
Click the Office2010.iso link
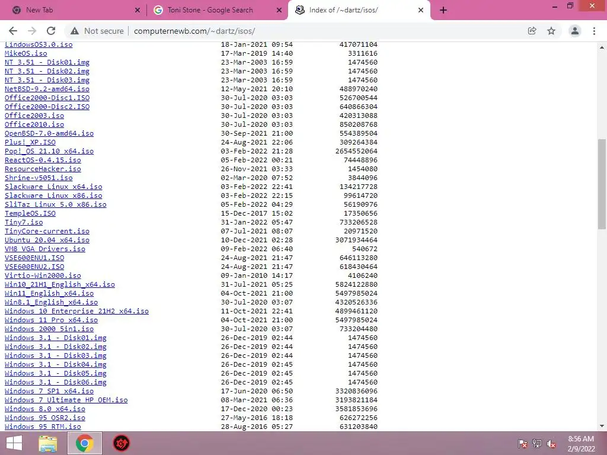click(34, 124)
